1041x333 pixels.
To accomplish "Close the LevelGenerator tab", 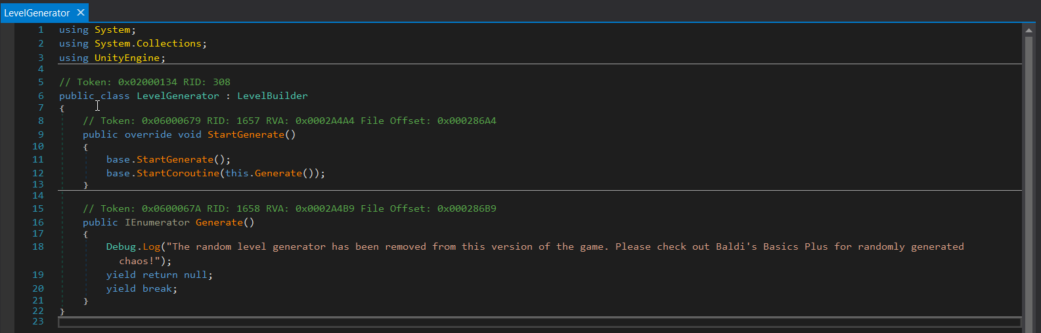I will pos(81,12).
